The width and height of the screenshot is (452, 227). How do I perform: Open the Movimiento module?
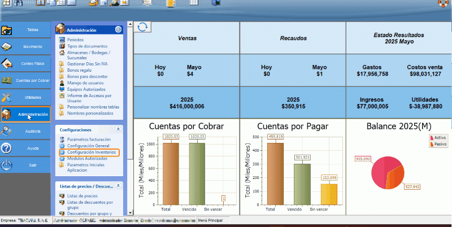pyautogui.click(x=32, y=46)
